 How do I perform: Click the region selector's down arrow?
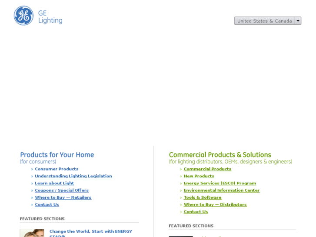click(298, 21)
